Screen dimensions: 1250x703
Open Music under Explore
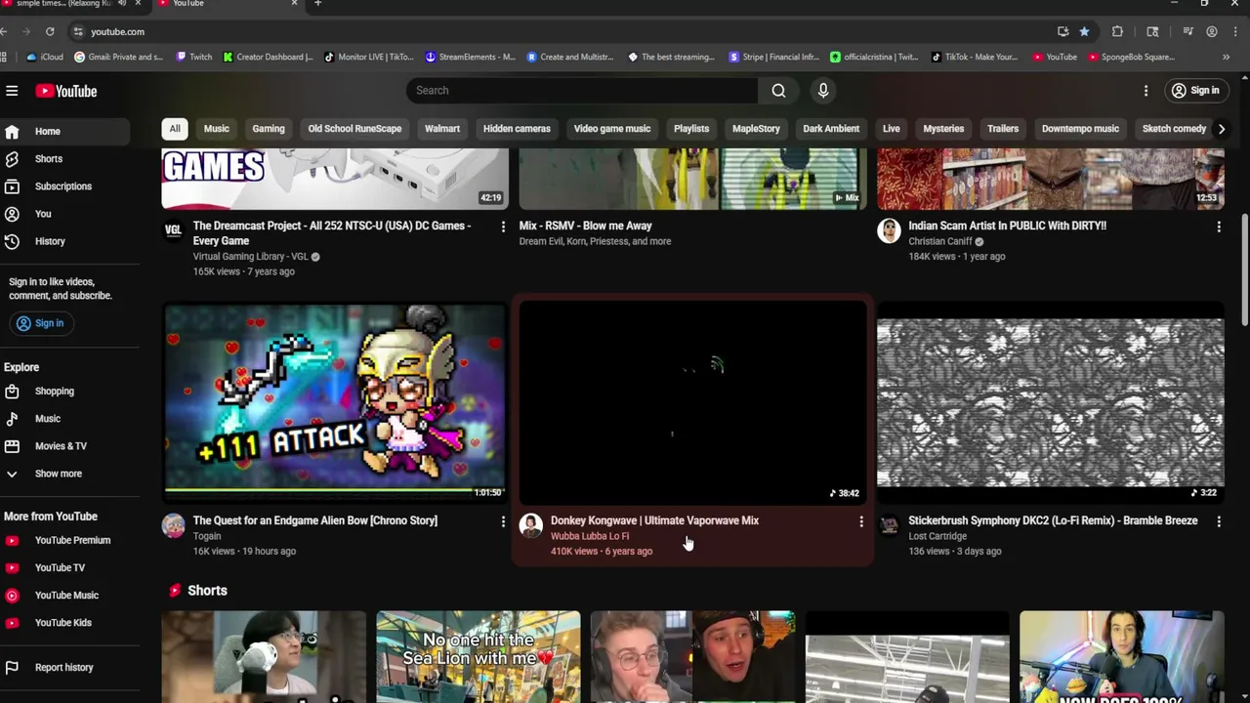click(x=64, y=418)
